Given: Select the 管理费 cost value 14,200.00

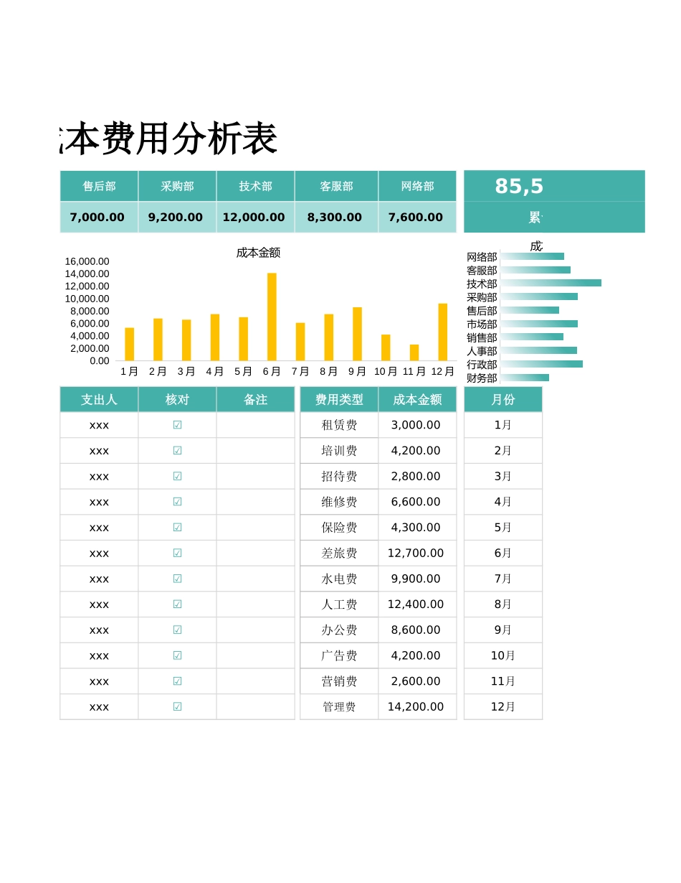Looking at the screenshot, I should pos(417,706).
